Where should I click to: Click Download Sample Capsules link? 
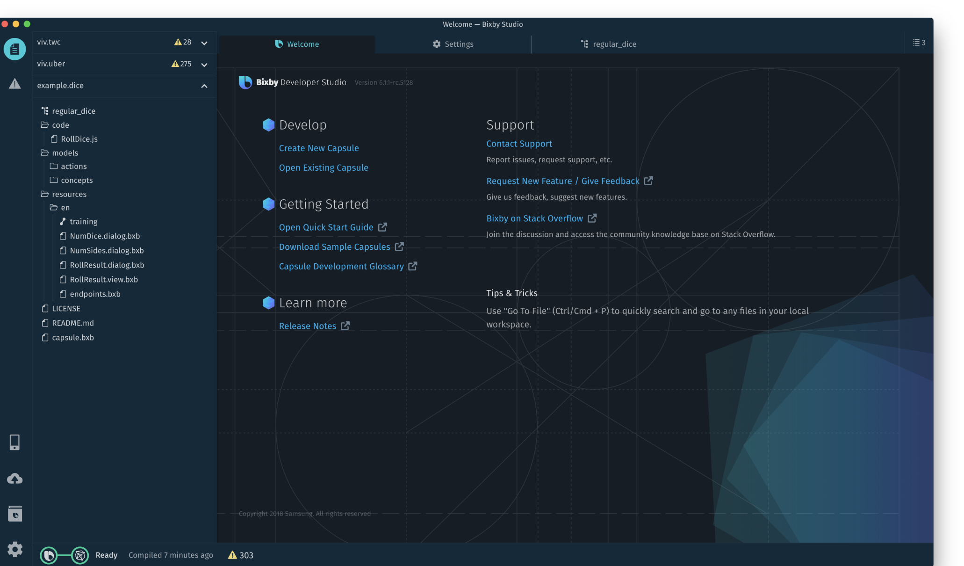click(x=335, y=247)
